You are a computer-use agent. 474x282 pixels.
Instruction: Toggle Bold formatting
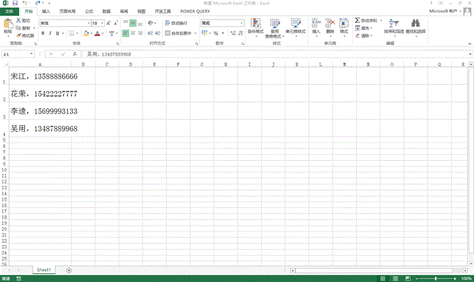tap(42, 33)
